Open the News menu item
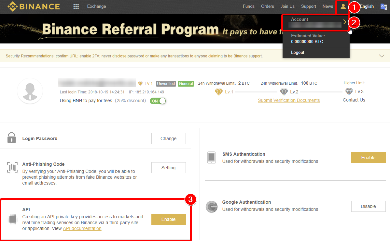390x241 pixels. click(x=328, y=6)
